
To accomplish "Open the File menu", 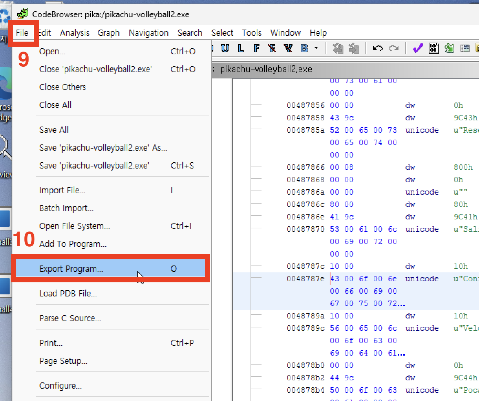I will point(22,33).
